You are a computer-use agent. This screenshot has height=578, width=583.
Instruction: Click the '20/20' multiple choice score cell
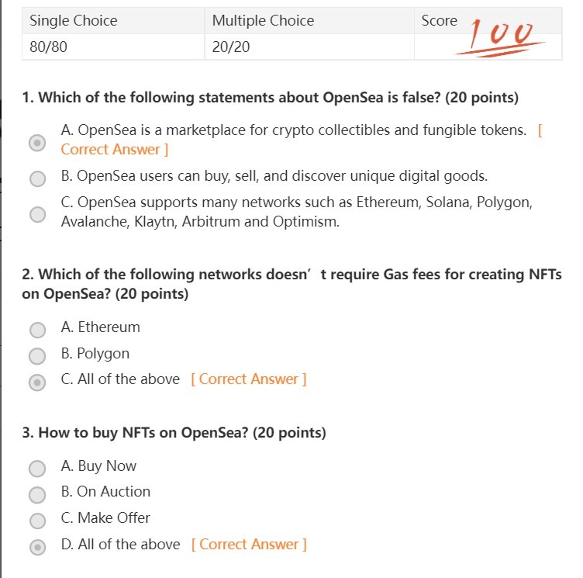pyautogui.click(x=231, y=47)
